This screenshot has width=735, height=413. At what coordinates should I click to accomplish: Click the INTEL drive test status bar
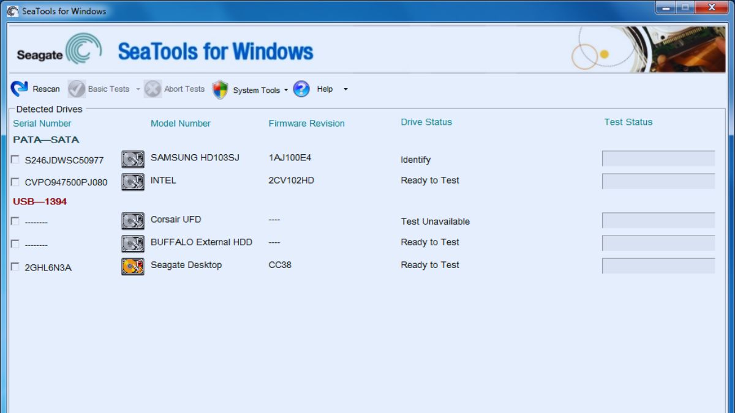658,181
